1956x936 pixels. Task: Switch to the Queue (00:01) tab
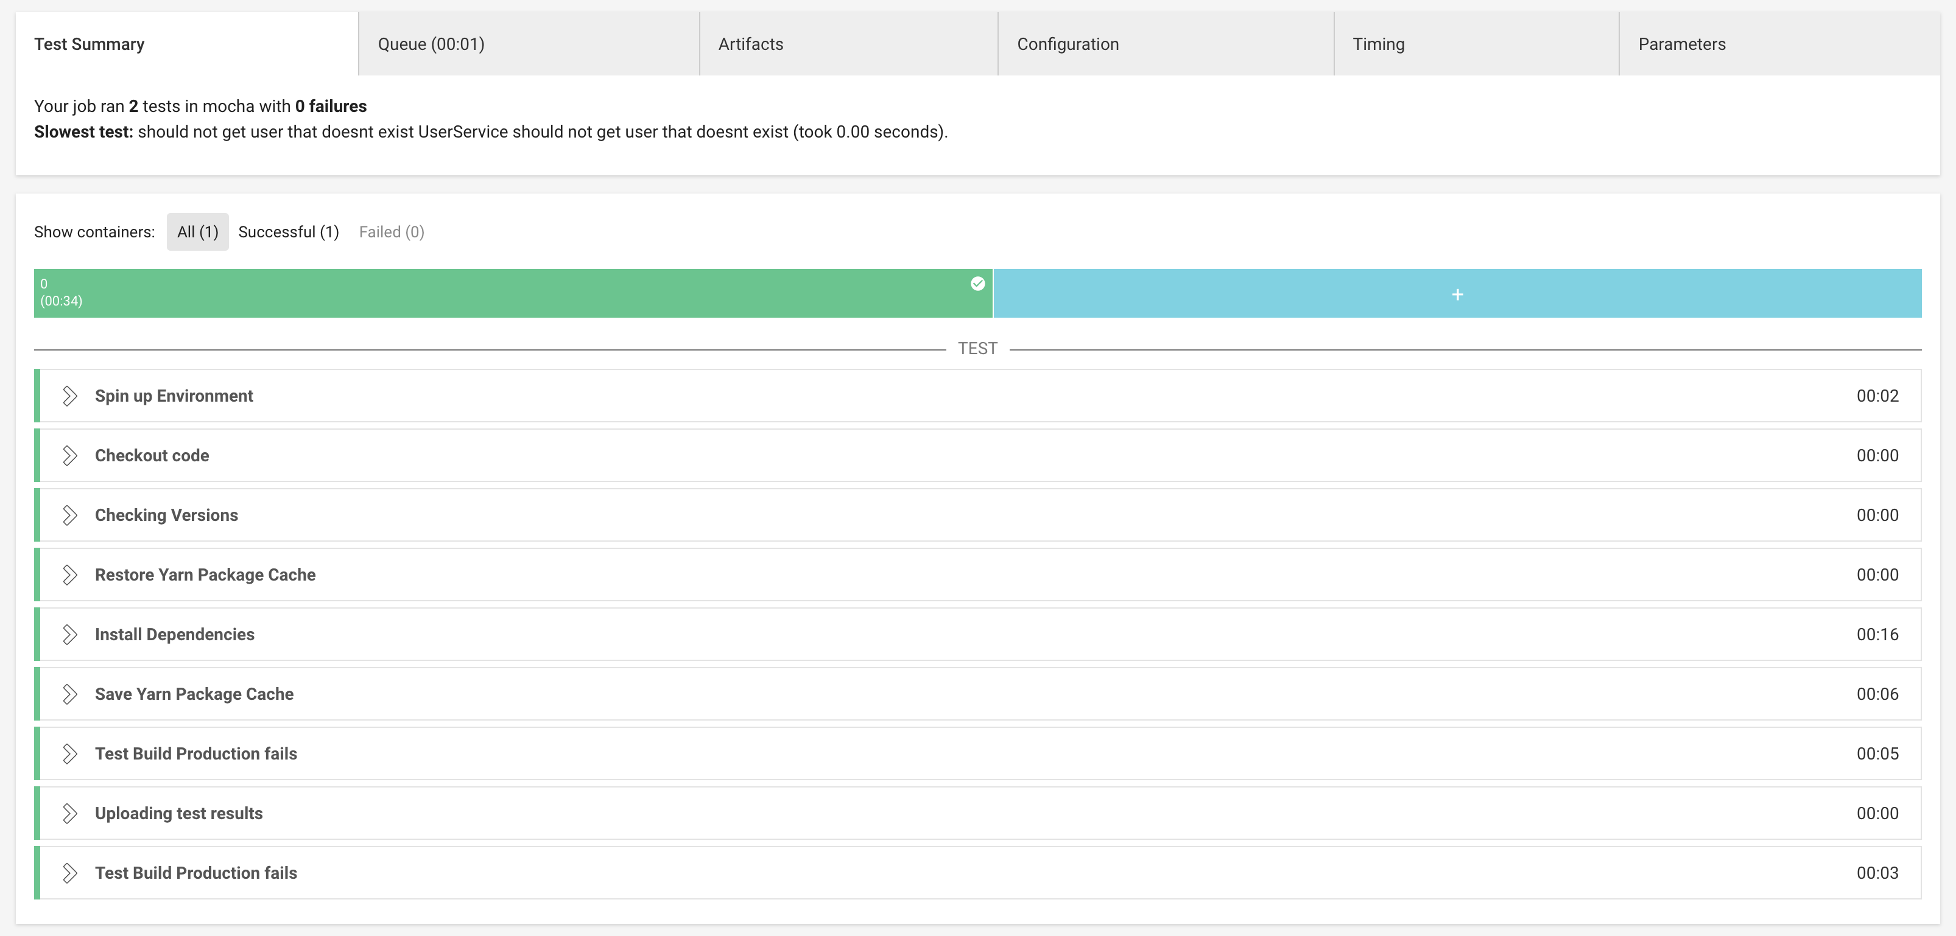[431, 44]
